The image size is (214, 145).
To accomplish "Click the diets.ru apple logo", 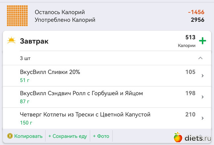I will point(178,137).
